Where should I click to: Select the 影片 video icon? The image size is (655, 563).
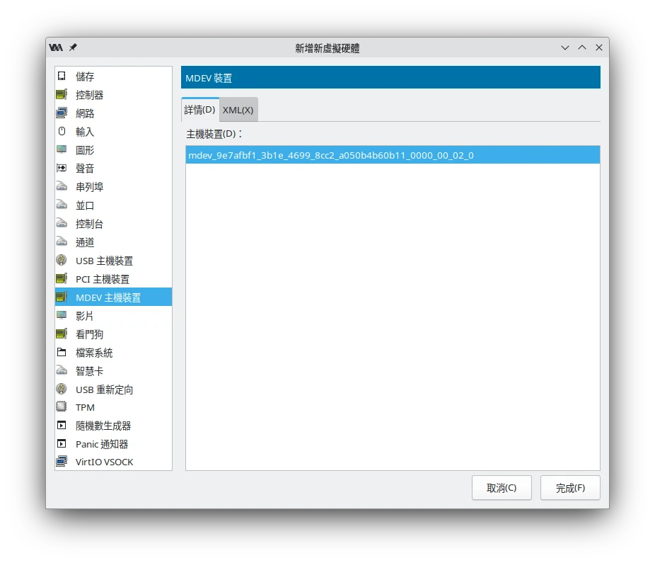point(62,315)
